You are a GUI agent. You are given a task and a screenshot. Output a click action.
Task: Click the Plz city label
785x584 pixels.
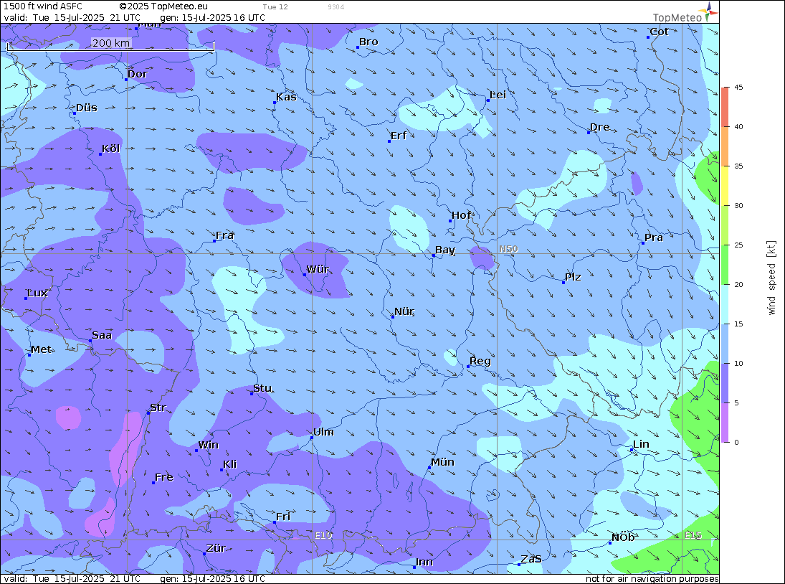(573, 277)
